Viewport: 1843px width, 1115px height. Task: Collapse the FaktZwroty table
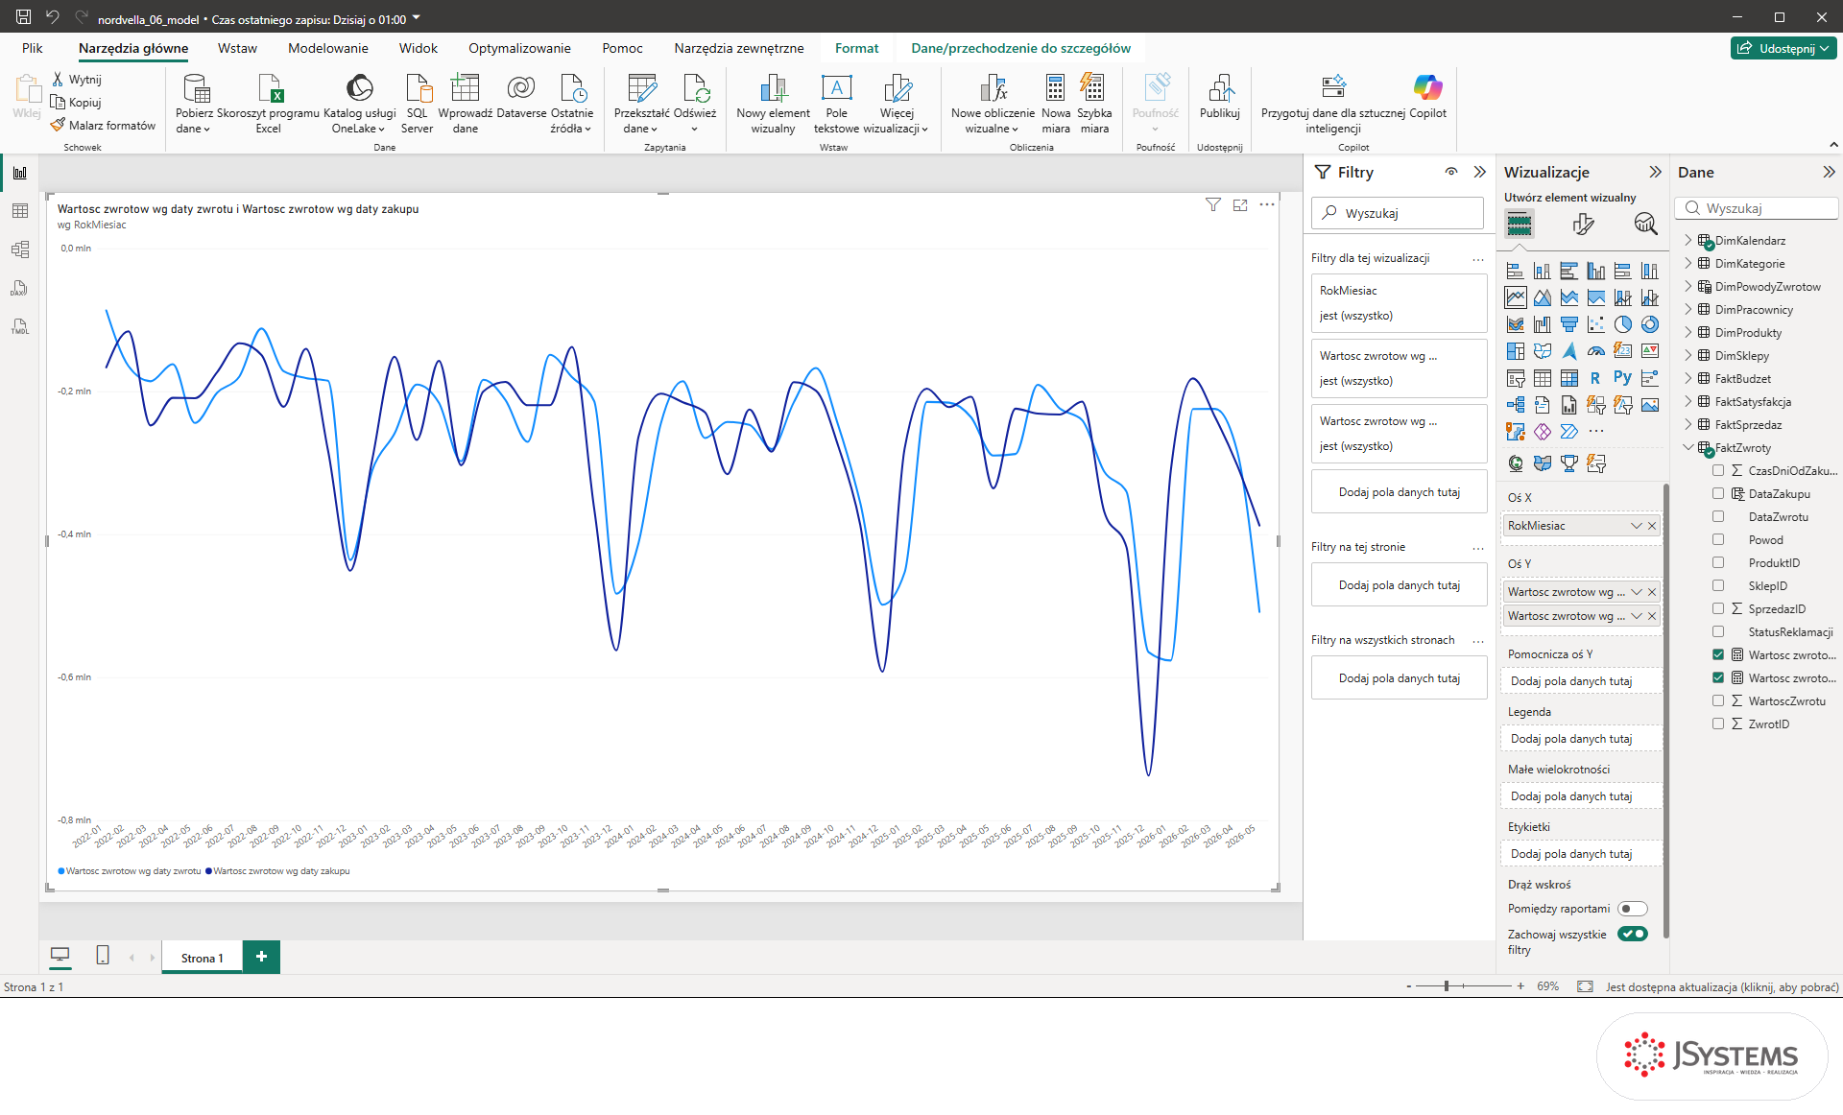[x=1688, y=447]
